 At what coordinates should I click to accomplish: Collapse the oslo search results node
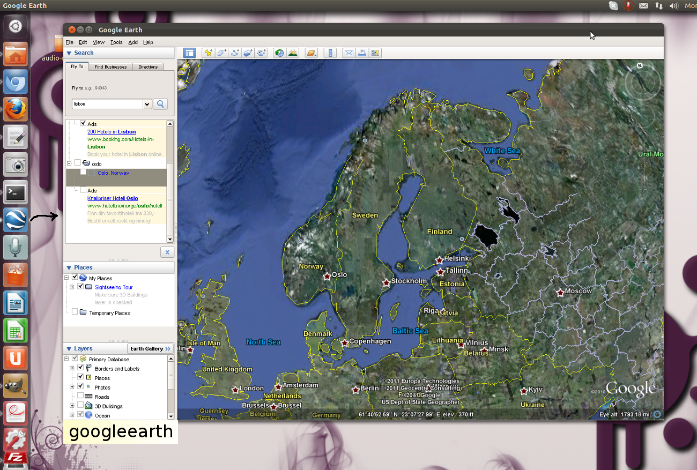tap(69, 163)
